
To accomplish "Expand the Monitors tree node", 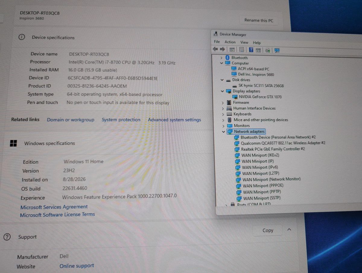I will pyautogui.click(x=223, y=126).
